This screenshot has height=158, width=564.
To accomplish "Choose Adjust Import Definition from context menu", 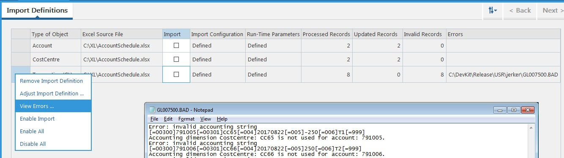I will pos(53,93).
